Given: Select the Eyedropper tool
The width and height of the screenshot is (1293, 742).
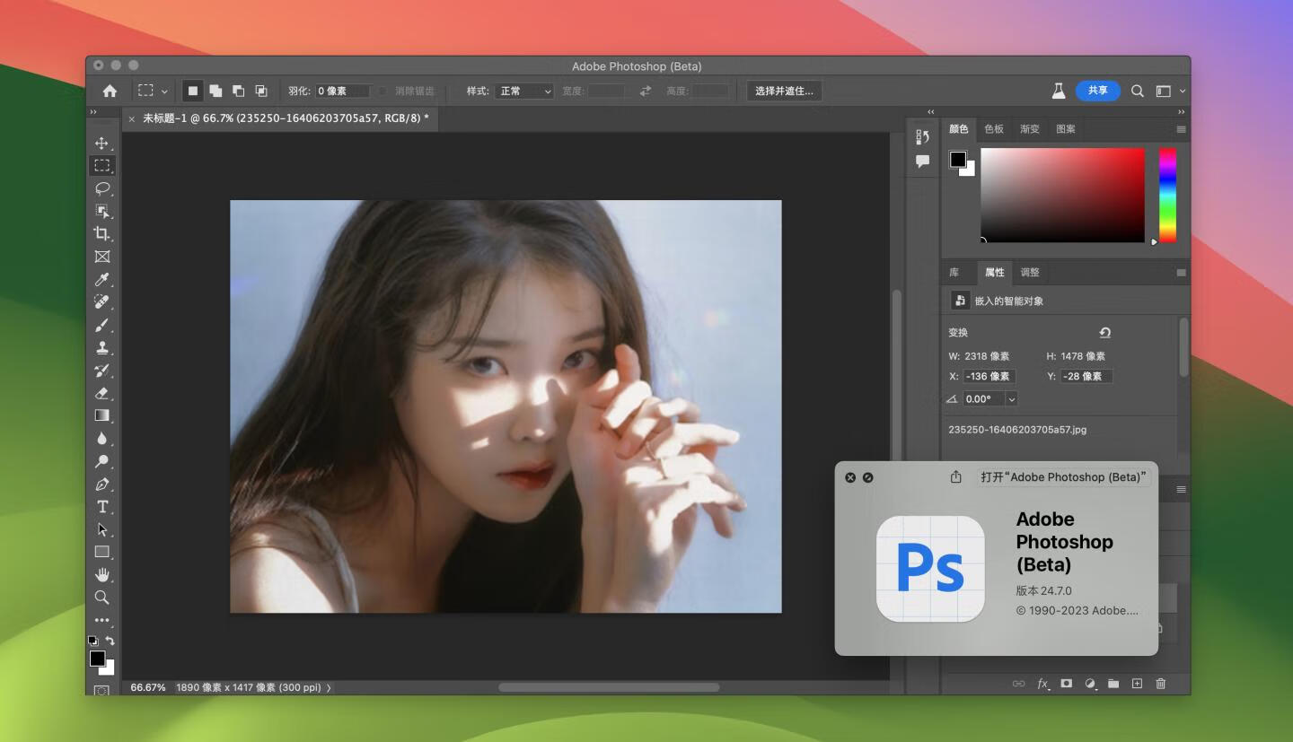Looking at the screenshot, I should point(101,280).
